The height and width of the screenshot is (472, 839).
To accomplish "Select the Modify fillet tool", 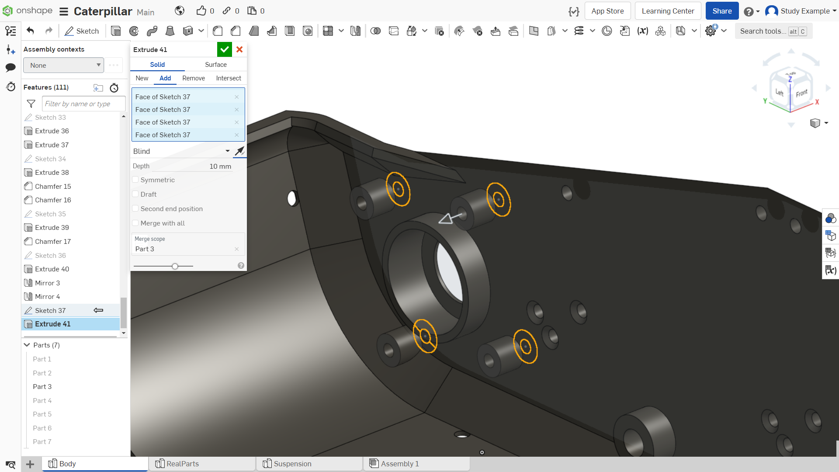I will [x=459, y=31].
